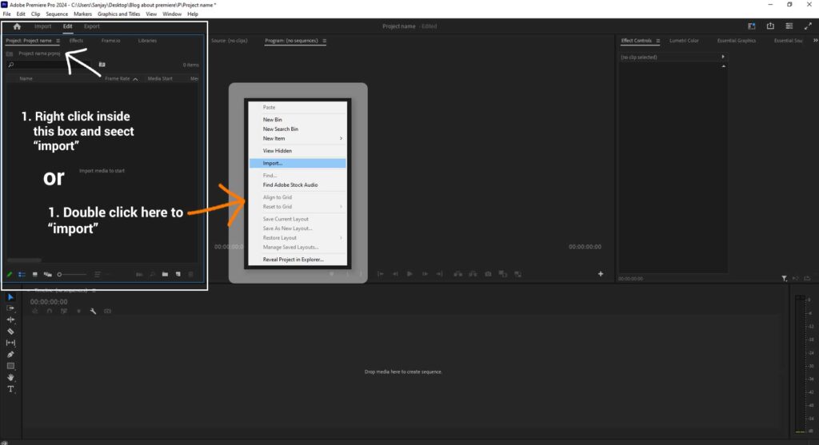Open the Export workspace tab
Screen dimensions: 819x445
coord(91,26)
